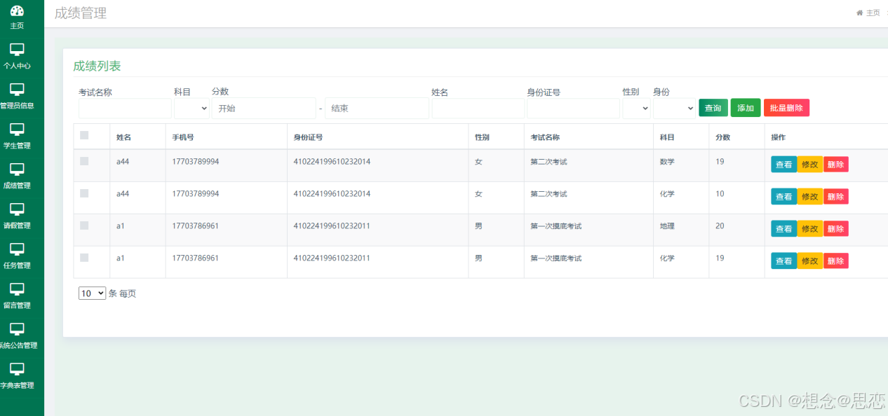The width and height of the screenshot is (888, 416).
Task: Click the 主页 breadcrumb link
Action: 873,13
